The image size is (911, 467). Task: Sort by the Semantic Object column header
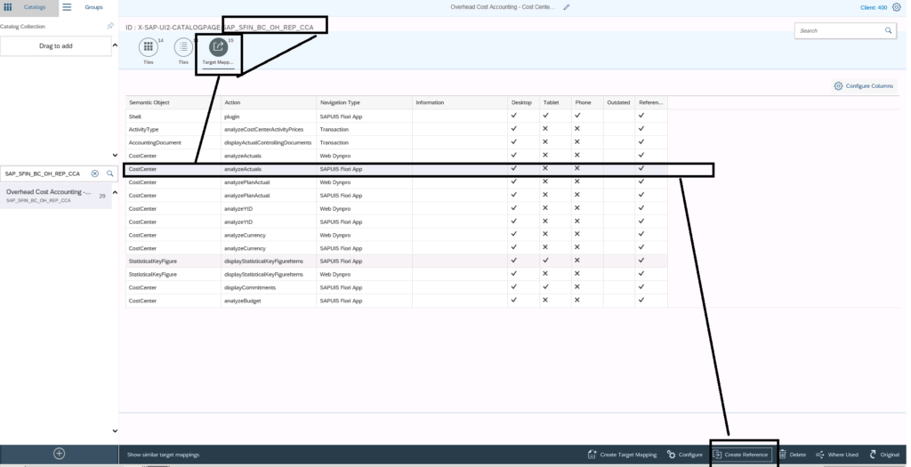point(173,103)
